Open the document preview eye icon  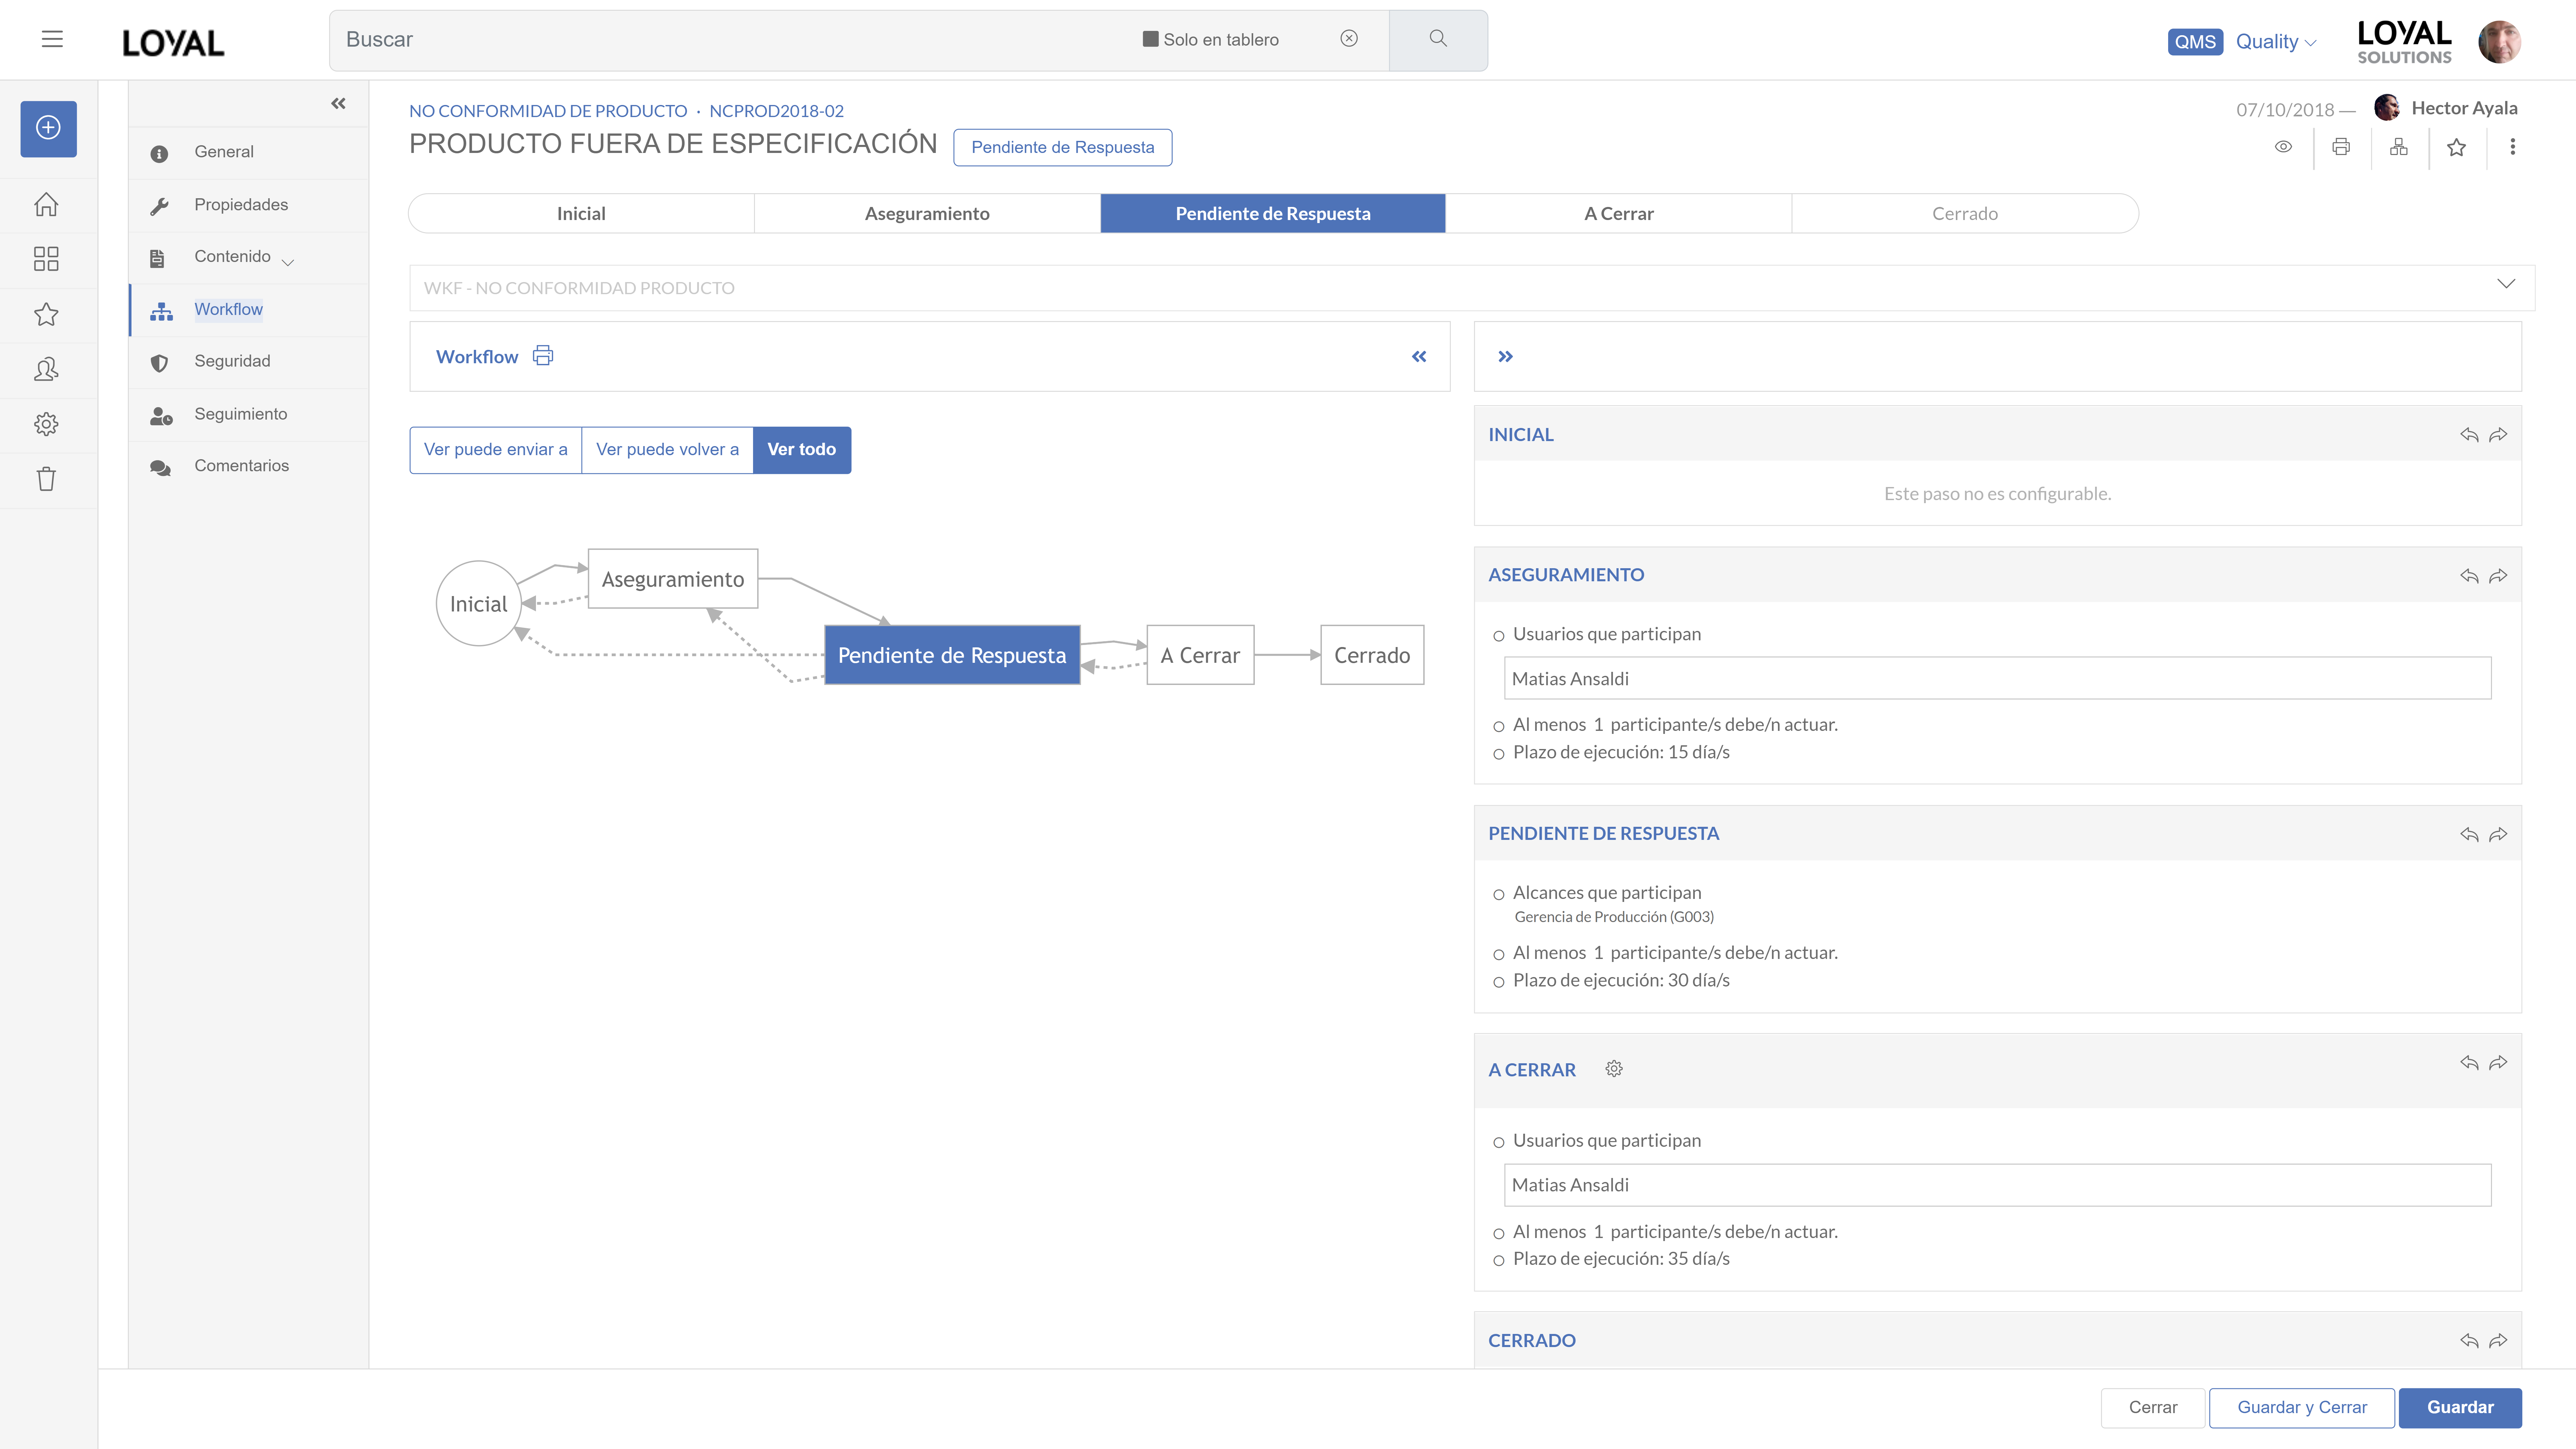(x=2284, y=147)
